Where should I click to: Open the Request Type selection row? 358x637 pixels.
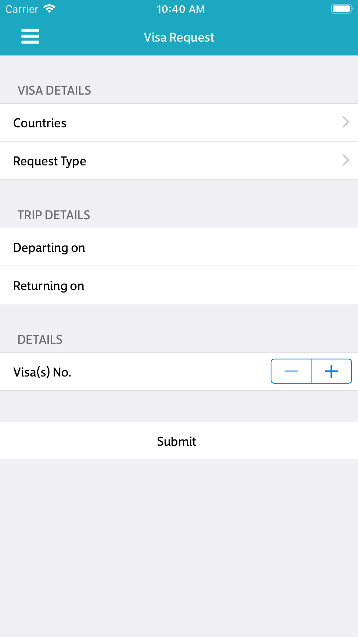click(x=179, y=161)
